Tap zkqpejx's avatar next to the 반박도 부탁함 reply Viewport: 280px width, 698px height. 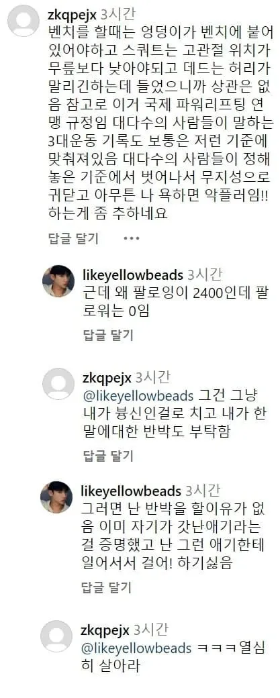click(58, 384)
